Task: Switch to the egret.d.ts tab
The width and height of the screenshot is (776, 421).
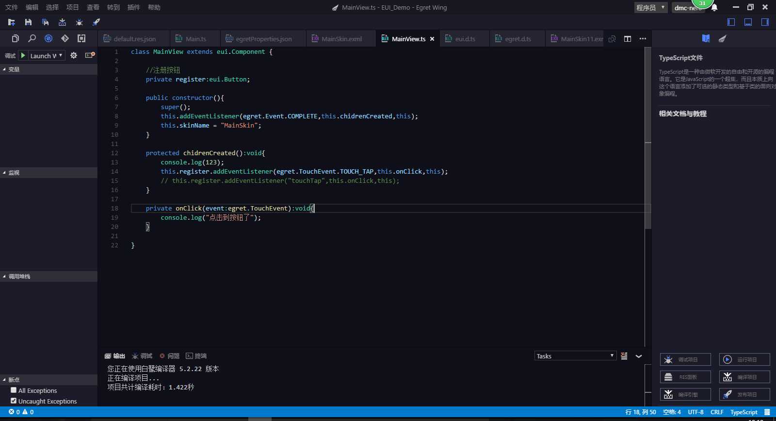Action: click(517, 39)
